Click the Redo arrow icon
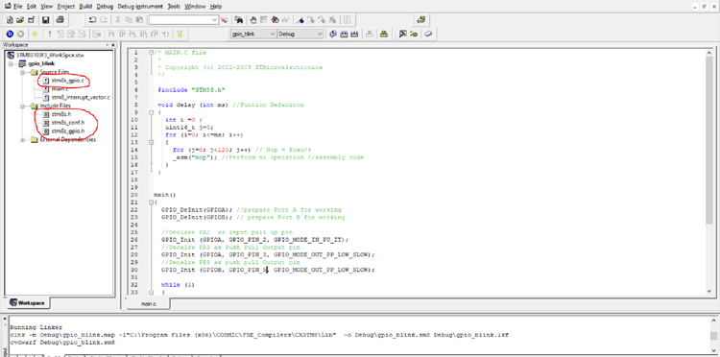 click(x=104, y=20)
